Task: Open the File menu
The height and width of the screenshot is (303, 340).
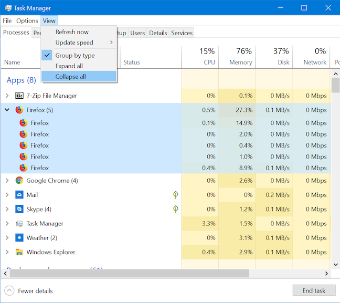Action: 7,20
